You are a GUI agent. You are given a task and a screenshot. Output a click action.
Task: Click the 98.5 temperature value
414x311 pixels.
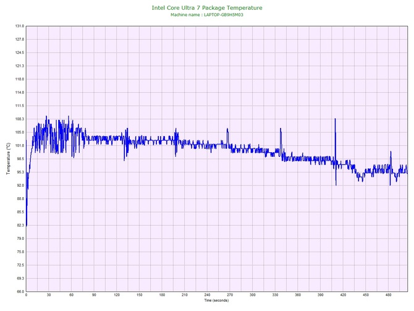(20, 159)
